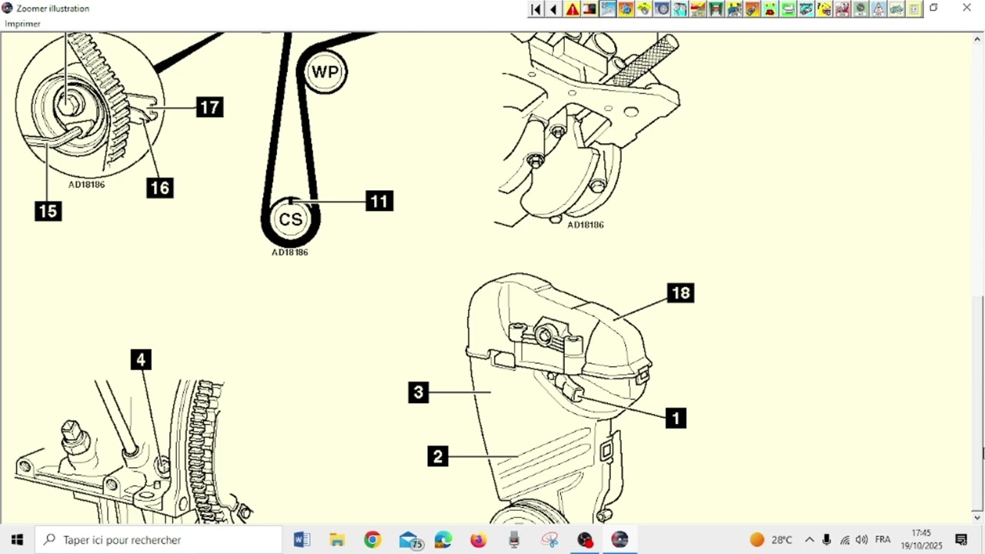Viewport: 985px width, 554px height.
Task: Open Windows Start menu
Action: click(17, 539)
